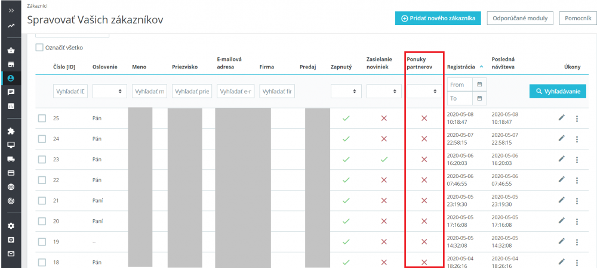Sort by Registrácia column header
597x268 pixels.
pos(461,67)
